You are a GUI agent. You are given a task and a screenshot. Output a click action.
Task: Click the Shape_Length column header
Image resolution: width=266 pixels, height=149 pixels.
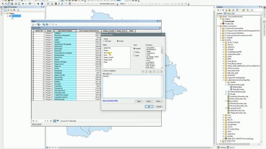coord(108,31)
